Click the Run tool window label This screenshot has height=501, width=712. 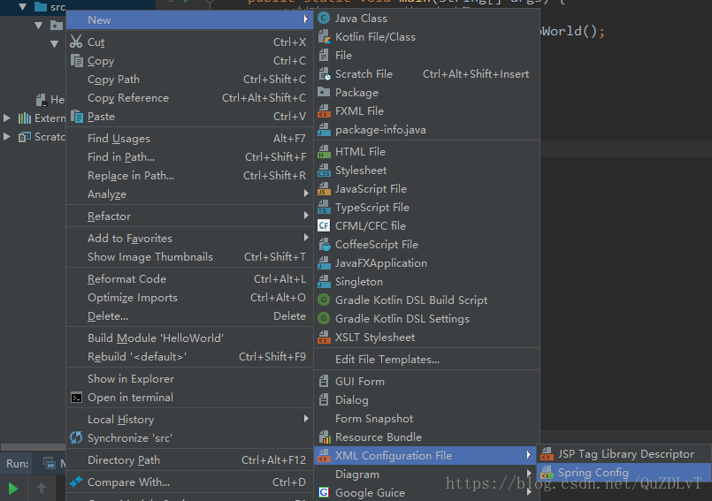(x=18, y=463)
